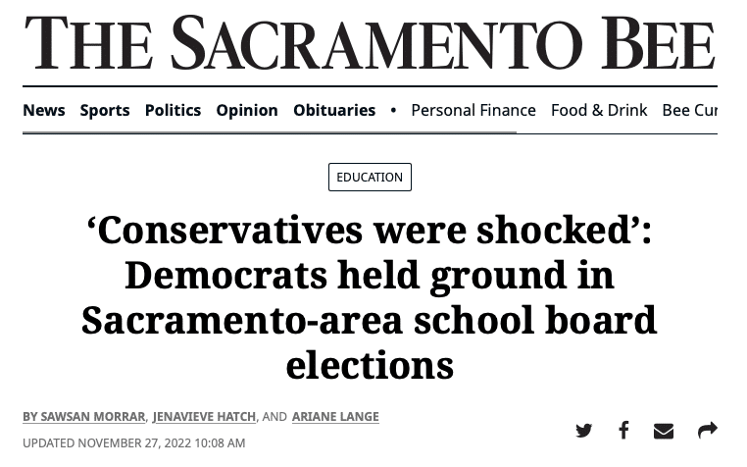Image resolution: width=747 pixels, height=467 pixels.
Task: Navigate to the Opinion section
Action: pyautogui.click(x=247, y=110)
